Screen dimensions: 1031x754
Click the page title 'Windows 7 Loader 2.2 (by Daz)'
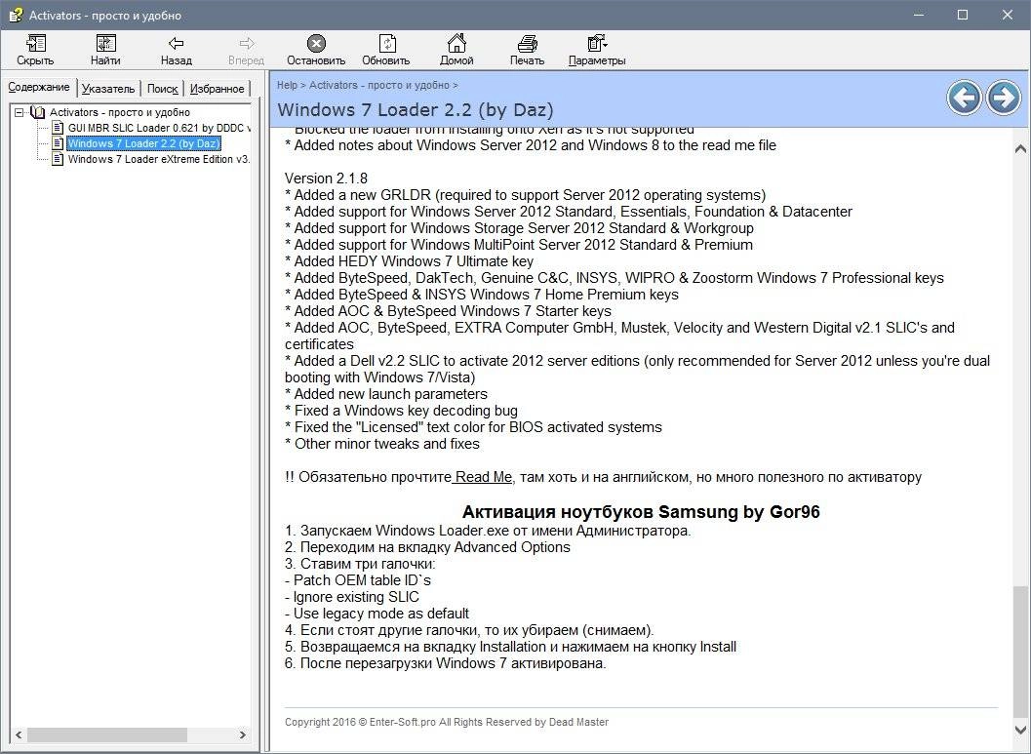pos(416,110)
